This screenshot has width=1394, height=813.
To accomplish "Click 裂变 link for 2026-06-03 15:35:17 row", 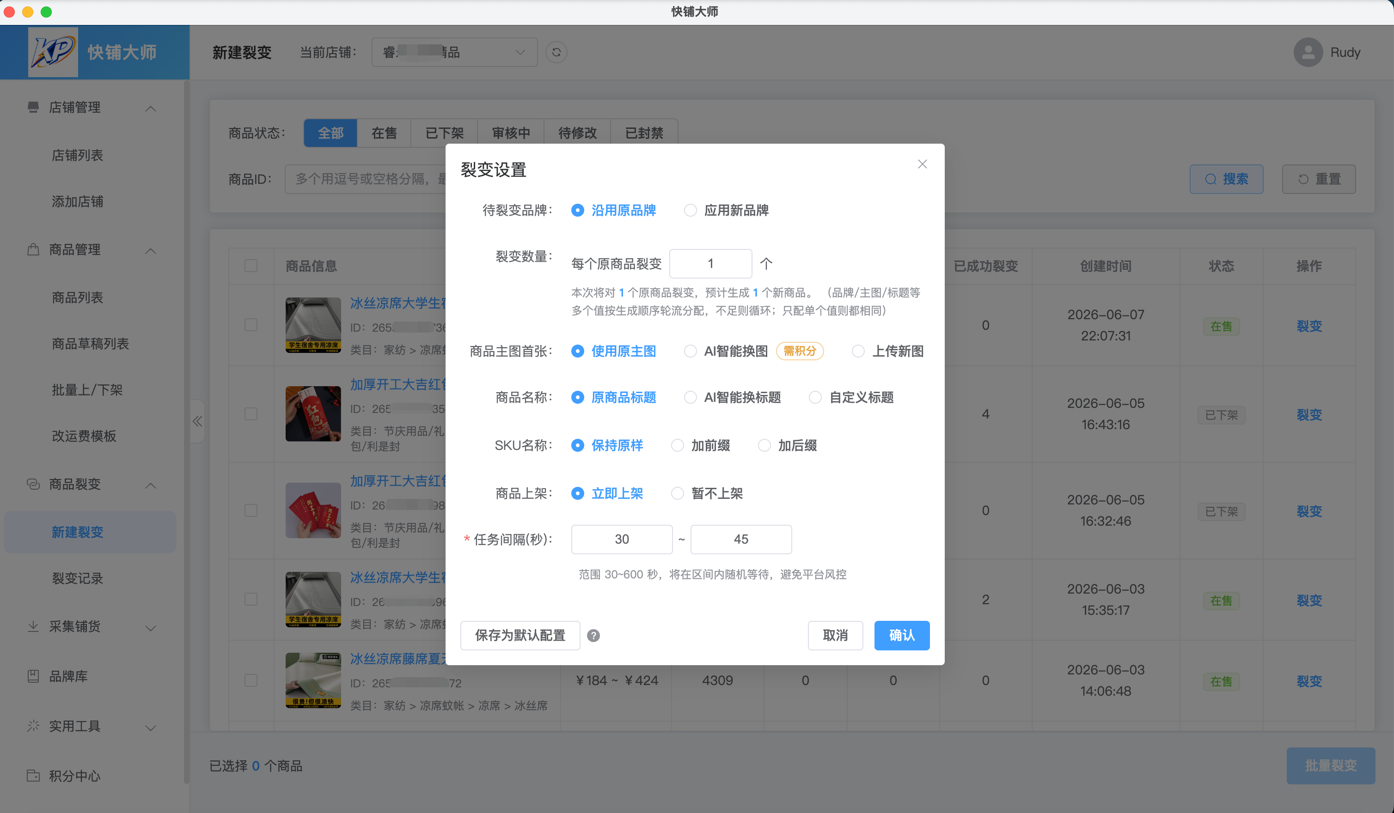I will [x=1309, y=601].
